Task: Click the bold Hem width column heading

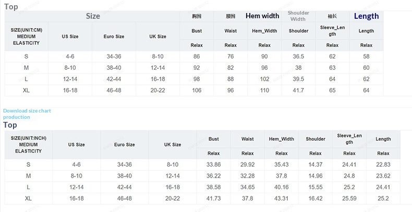Action: point(262,16)
